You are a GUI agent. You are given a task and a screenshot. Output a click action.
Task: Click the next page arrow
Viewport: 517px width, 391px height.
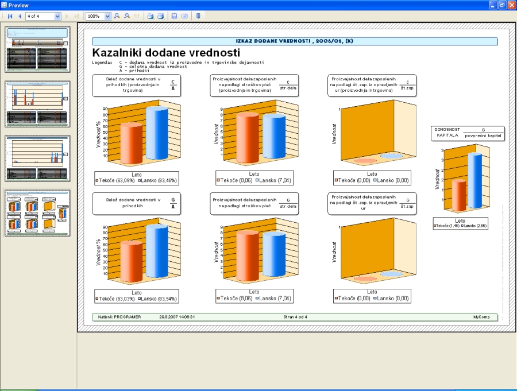coord(67,17)
